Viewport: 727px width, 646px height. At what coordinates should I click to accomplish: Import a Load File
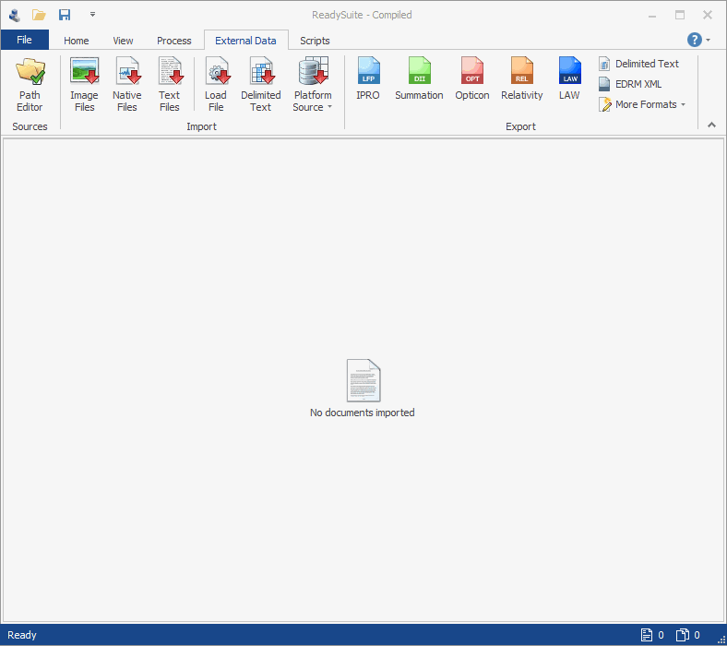point(216,84)
